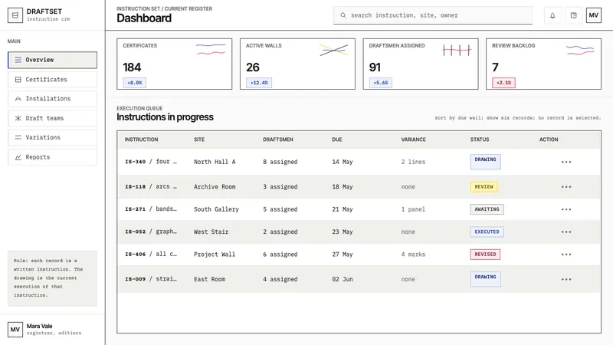This screenshot has height=345, width=613.
Task: Click the +8.0% change badge
Action: 135,83
